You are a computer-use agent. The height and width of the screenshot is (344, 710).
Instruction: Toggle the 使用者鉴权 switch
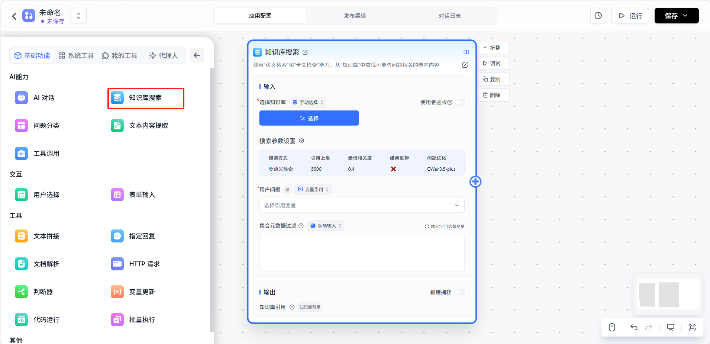click(459, 102)
